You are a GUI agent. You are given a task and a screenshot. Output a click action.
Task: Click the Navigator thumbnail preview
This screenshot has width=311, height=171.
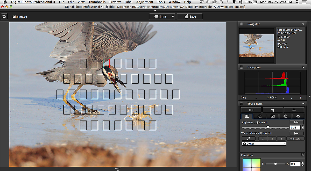pos(257,45)
